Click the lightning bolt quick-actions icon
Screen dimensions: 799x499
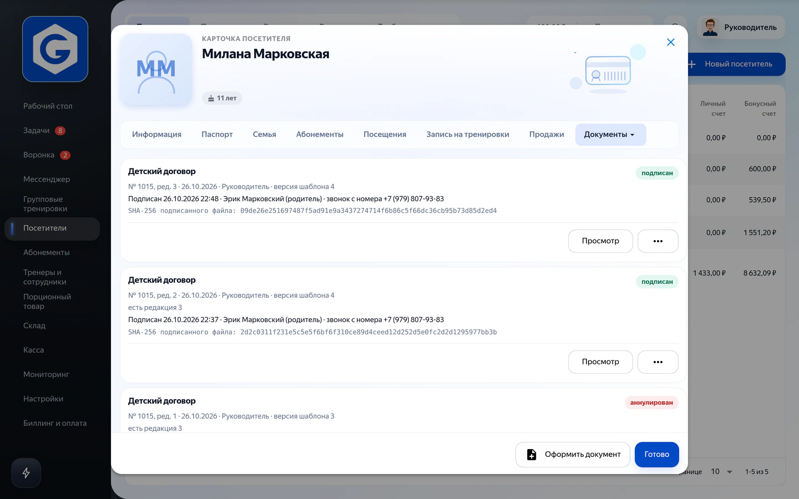(x=26, y=473)
